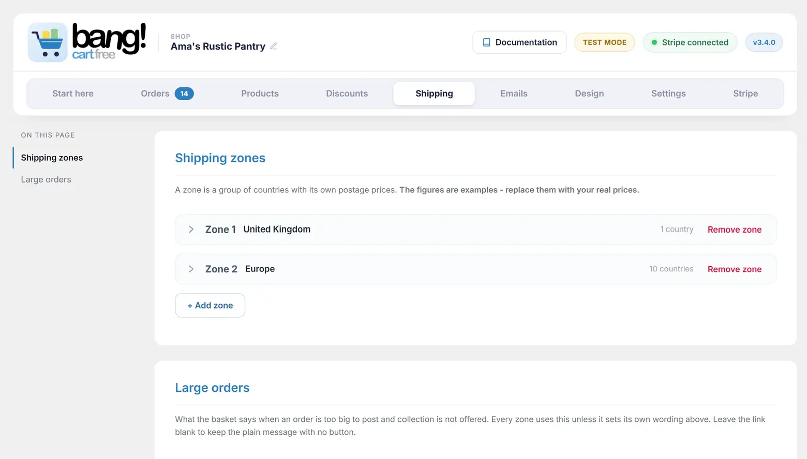Go to the Settings tab
807x459 pixels.
668,94
